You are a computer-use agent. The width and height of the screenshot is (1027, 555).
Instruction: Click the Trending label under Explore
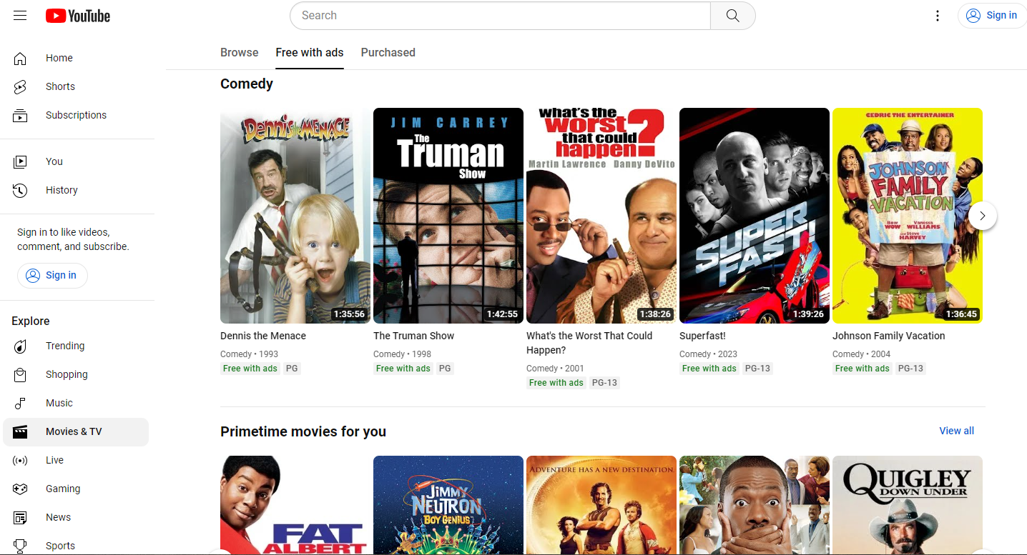click(65, 346)
